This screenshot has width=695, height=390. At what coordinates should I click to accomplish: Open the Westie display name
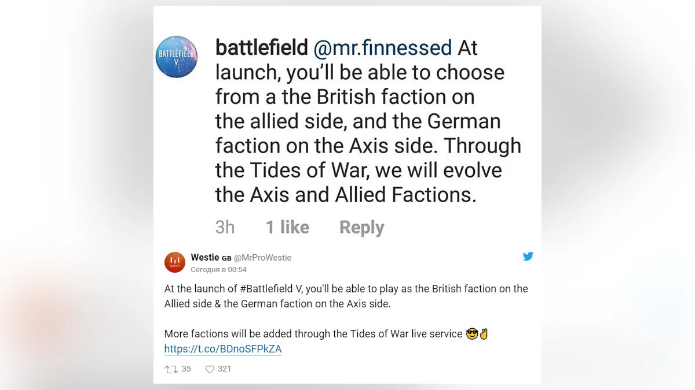204,258
